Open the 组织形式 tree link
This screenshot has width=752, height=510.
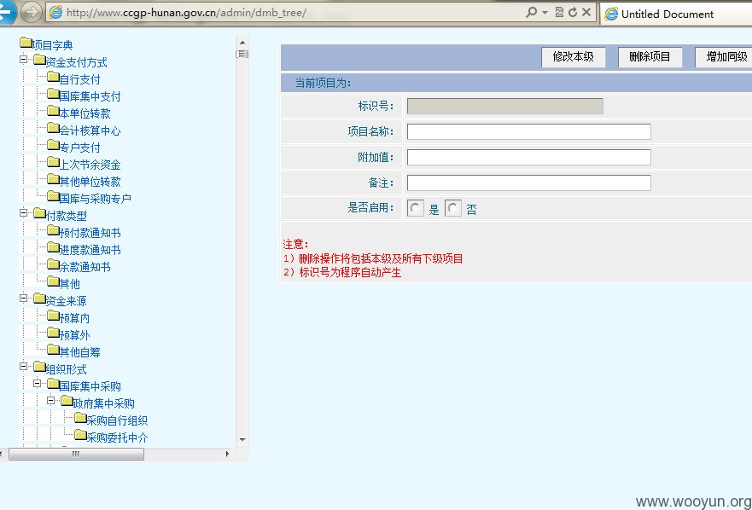coord(67,369)
